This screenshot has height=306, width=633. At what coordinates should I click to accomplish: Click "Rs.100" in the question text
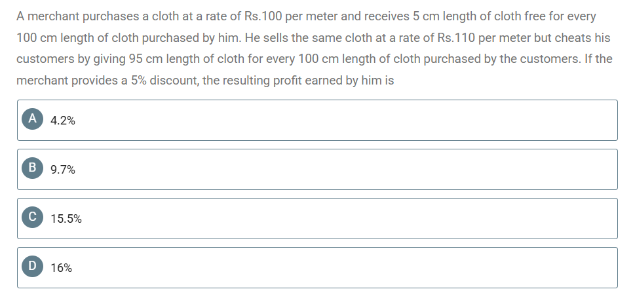pyautogui.click(x=263, y=16)
